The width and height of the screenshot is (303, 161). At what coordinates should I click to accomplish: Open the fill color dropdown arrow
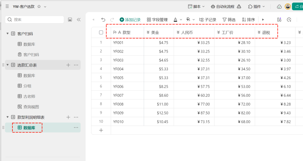(194, 20)
